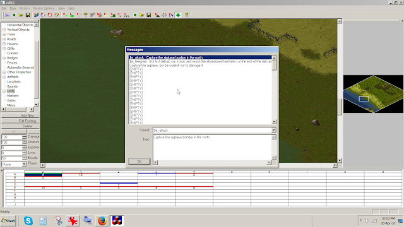404x227 pixels.
Task: Click the Add New button
Action: click(x=20, y=115)
